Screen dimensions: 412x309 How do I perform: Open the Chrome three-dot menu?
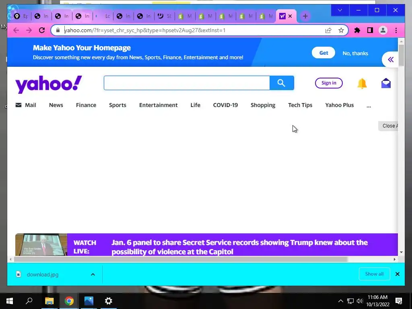(396, 30)
